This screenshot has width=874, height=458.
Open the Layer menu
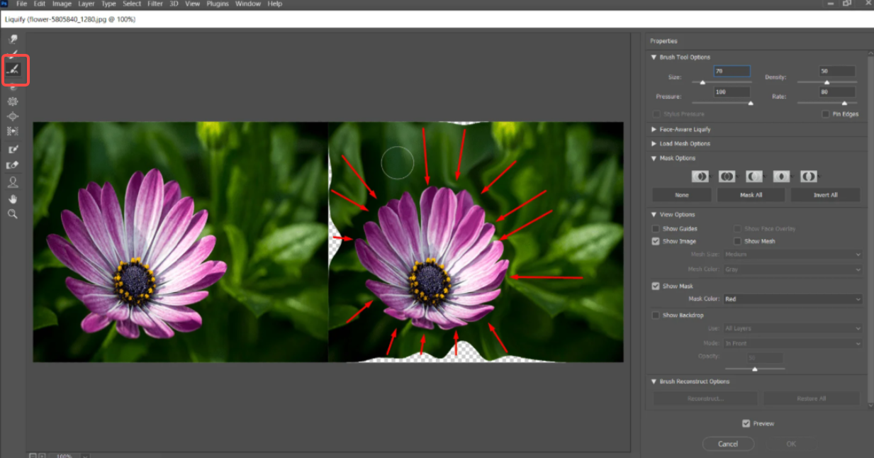(x=86, y=4)
